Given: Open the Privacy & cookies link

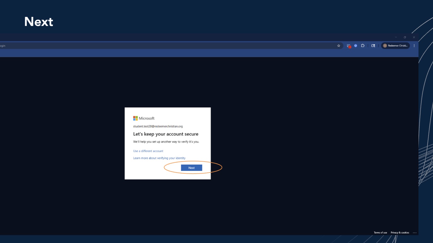Looking at the screenshot, I should [400, 233].
